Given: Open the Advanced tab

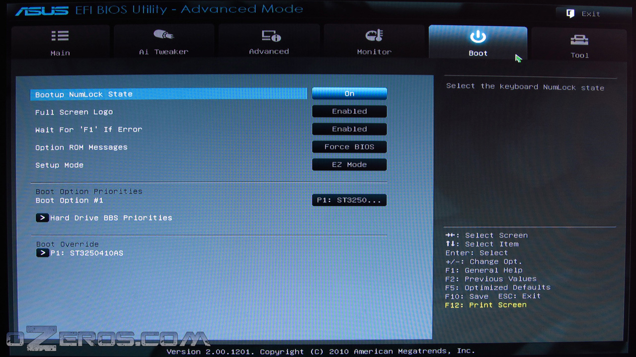Looking at the screenshot, I should tap(269, 42).
